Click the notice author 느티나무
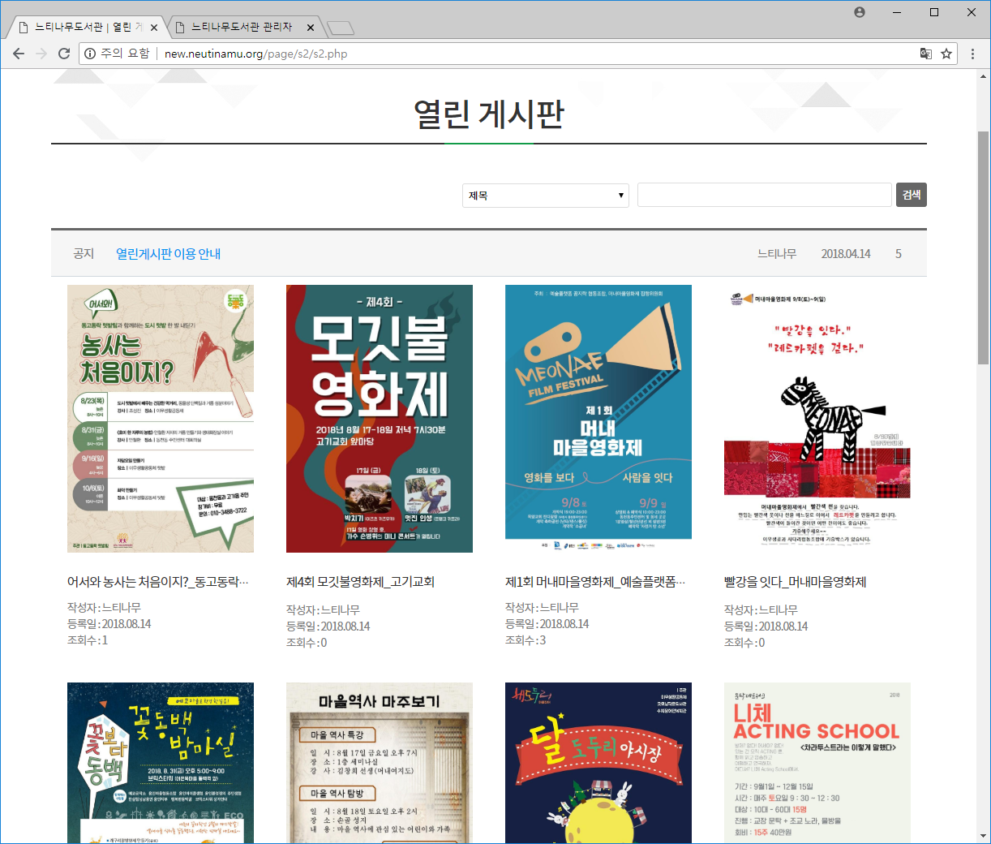The height and width of the screenshot is (844, 991). click(777, 254)
